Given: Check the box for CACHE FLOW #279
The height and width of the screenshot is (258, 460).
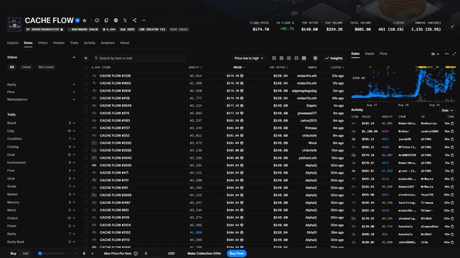Looking at the screenshot, I should (x=86, y=113).
